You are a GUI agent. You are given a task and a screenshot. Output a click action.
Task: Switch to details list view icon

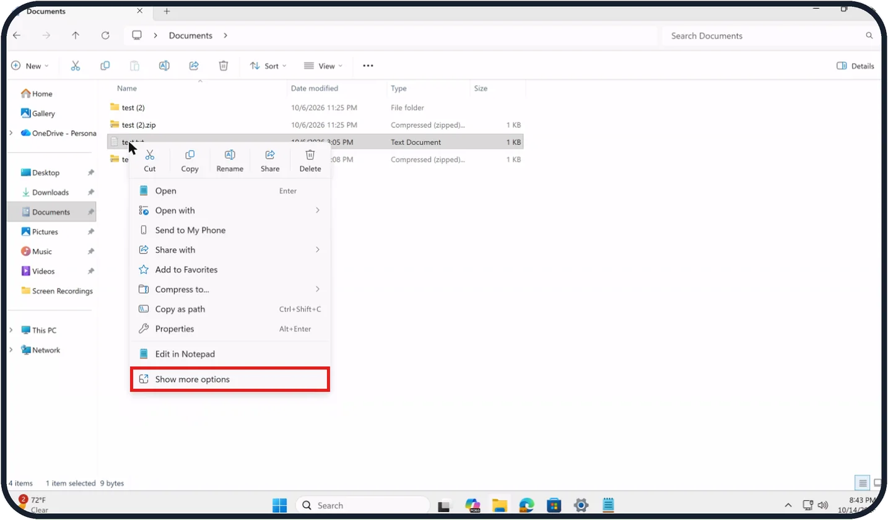pyautogui.click(x=862, y=483)
